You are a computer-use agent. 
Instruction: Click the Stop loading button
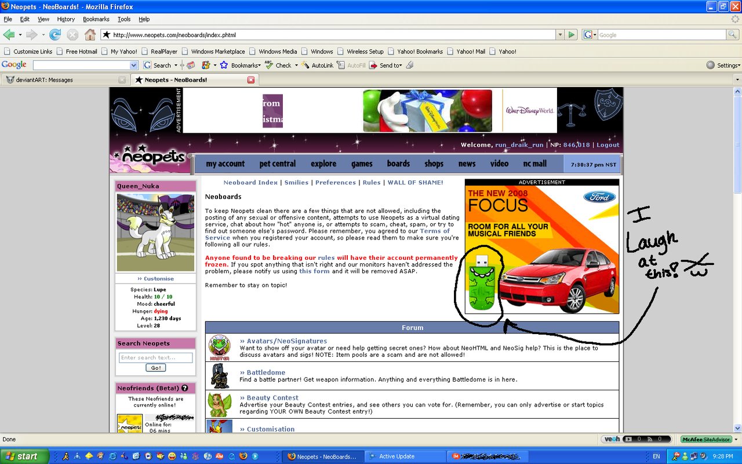[72, 35]
